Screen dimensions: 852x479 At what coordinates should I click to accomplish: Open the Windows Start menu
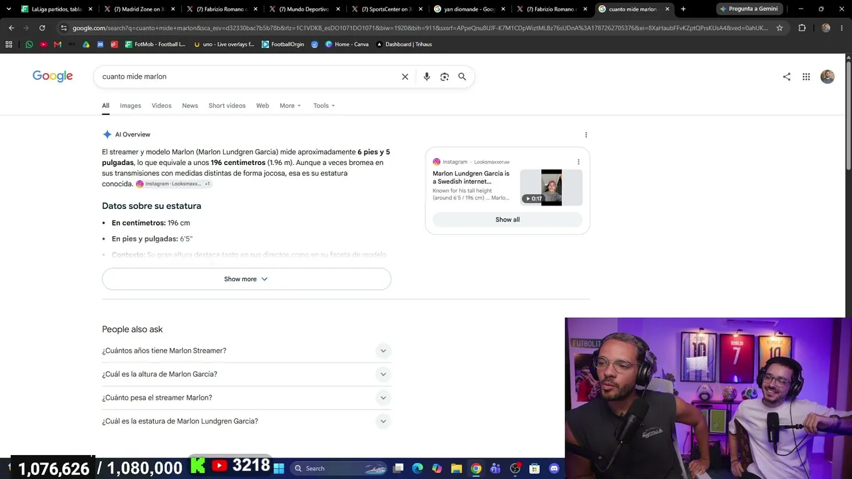279,468
